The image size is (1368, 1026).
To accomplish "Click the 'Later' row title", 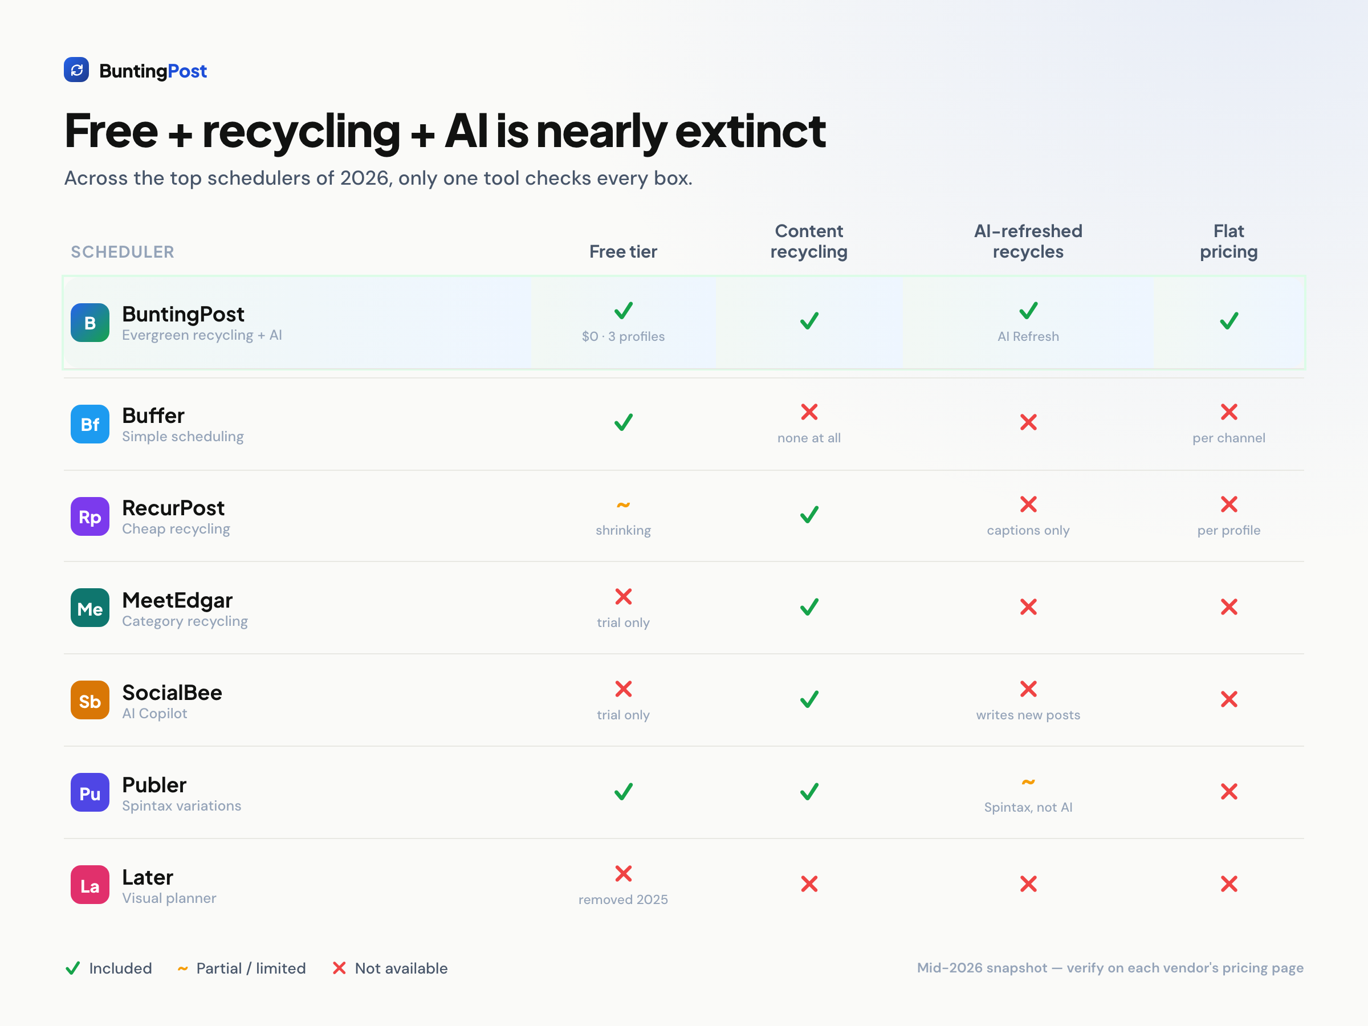I will (148, 877).
